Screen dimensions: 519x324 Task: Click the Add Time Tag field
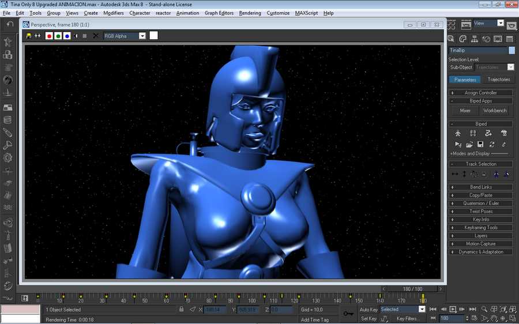click(315, 319)
